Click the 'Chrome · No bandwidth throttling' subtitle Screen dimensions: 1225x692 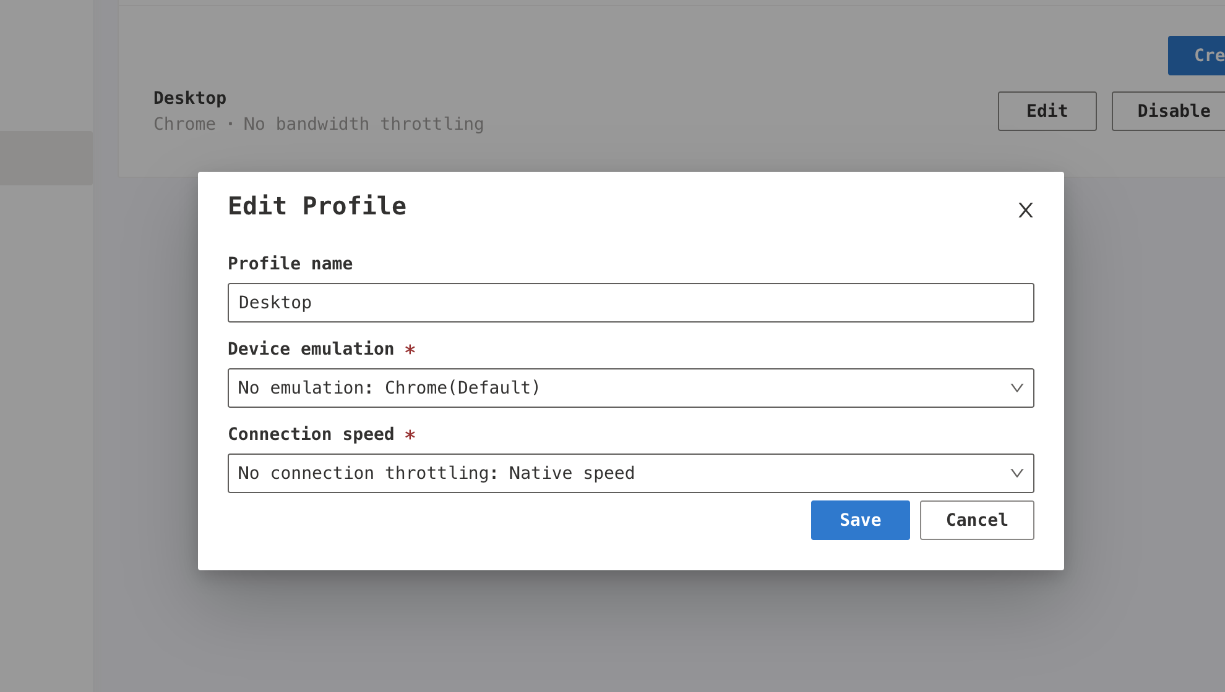(x=319, y=124)
